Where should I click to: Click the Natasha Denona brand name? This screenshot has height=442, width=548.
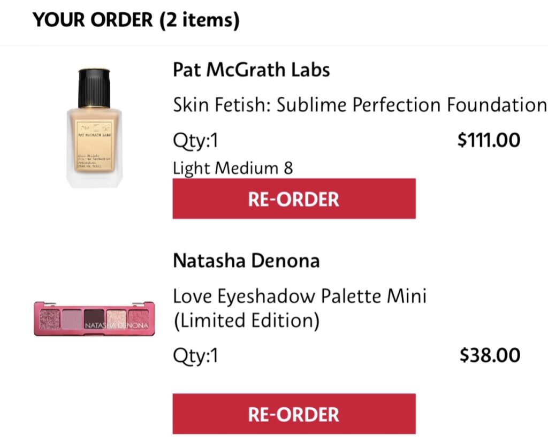tap(246, 261)
